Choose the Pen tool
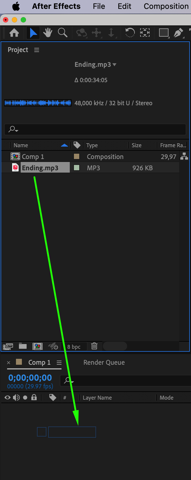This screenshot has height=480, width=191. click(178, 33)
